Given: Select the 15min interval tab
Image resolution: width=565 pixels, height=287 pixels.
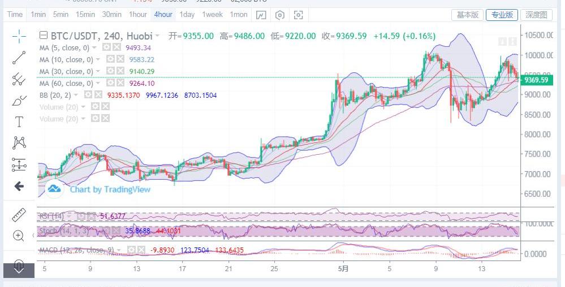Looking at the screenshot, I should click(x=85, y=15).
